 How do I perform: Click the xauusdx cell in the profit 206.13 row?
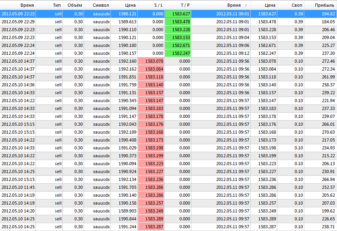(x=101, y=164)
